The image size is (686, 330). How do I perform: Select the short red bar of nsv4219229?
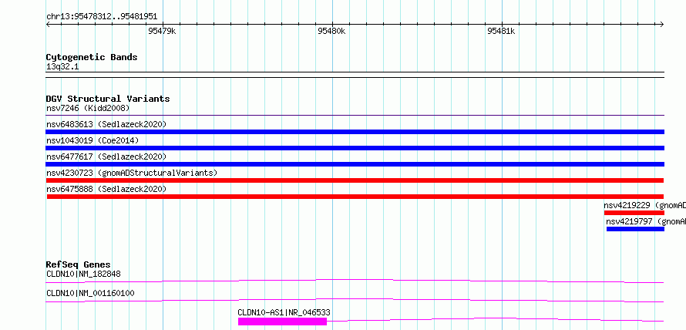634,213
